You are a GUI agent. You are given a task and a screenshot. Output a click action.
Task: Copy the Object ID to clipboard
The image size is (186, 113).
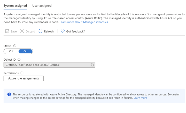(92, 65)
